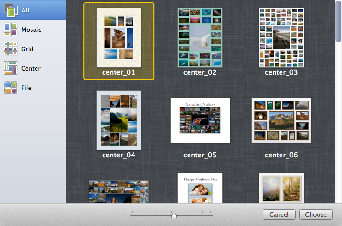This screenshot has width=342, height=226.
Task: Click the Choose button
Action: 316,214
